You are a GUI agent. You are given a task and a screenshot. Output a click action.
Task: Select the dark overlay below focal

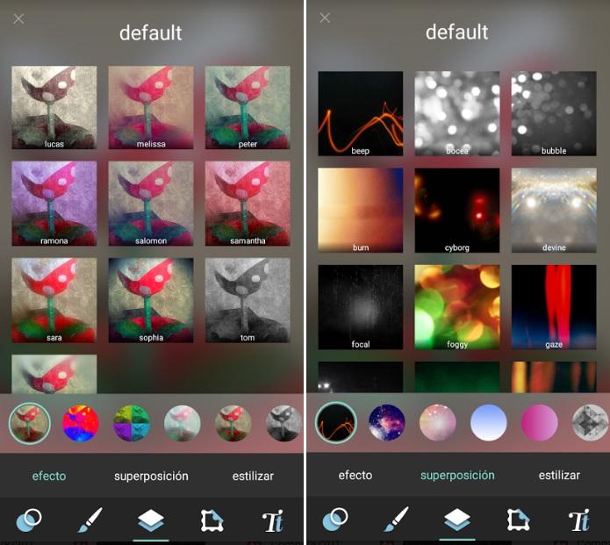(x=360, y=377)
